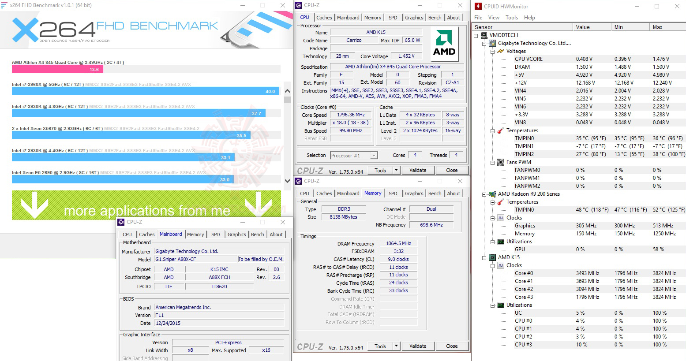Select SPD tab in CPU-Z Memory window
Viewport: 686px width, 361px height.
[393, 194]
